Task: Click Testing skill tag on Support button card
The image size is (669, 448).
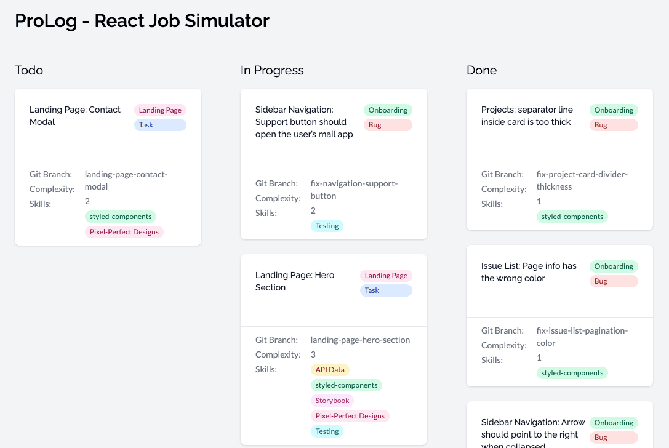Action: tap(327, 226)
